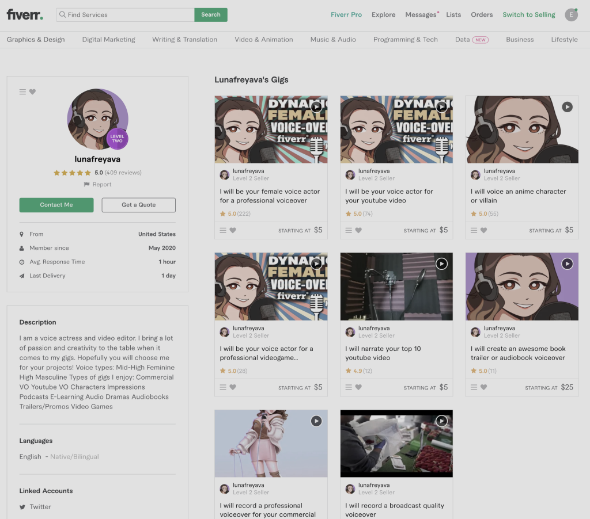Play the book trailer gig video
The image size is (590, 519).
(568, 264)
